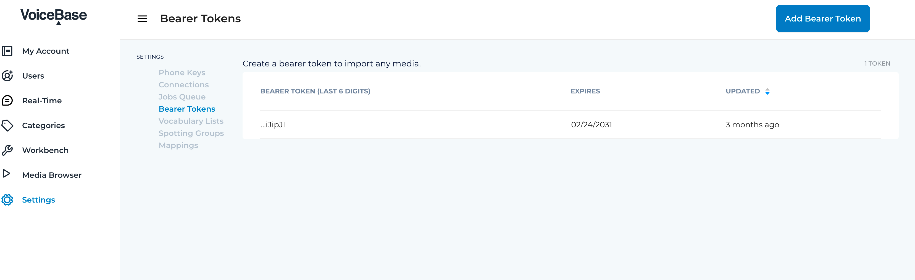
Task: Open My Account page
Action: [x=46, y=51]
